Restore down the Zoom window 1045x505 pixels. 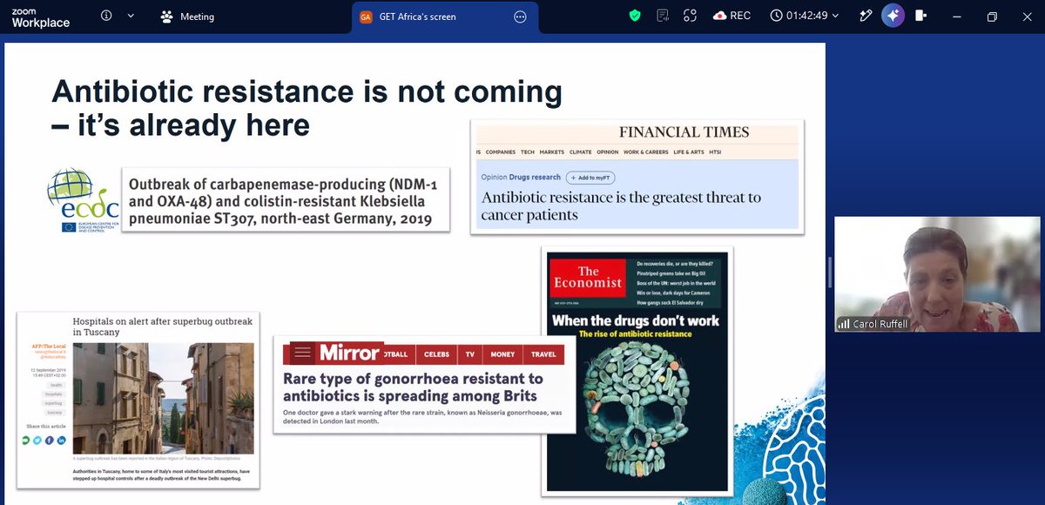pyautogui.click(x=992, y=17)
